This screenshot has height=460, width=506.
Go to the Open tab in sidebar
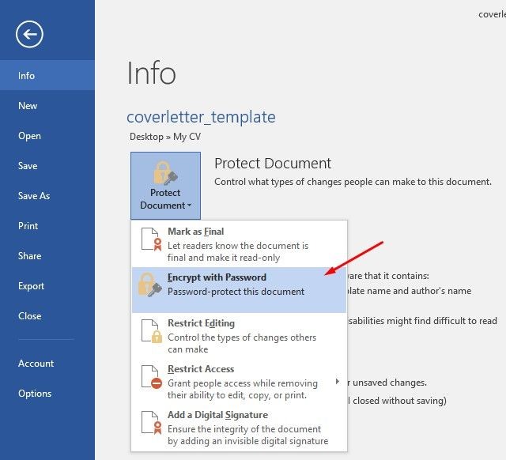[x=30, y=136]
